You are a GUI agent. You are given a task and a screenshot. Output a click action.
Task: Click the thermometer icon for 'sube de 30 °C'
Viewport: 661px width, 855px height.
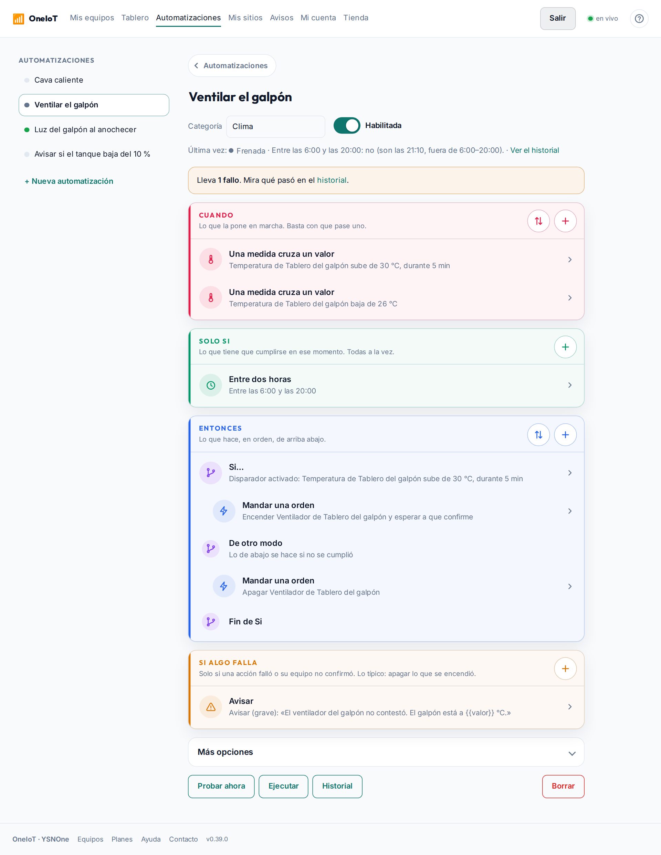tap(211, 259)
